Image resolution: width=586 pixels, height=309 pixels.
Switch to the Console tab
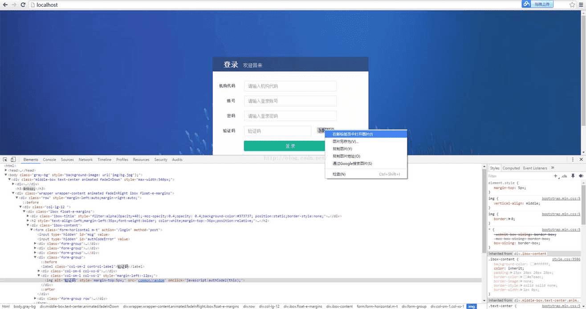click(49, 159)
